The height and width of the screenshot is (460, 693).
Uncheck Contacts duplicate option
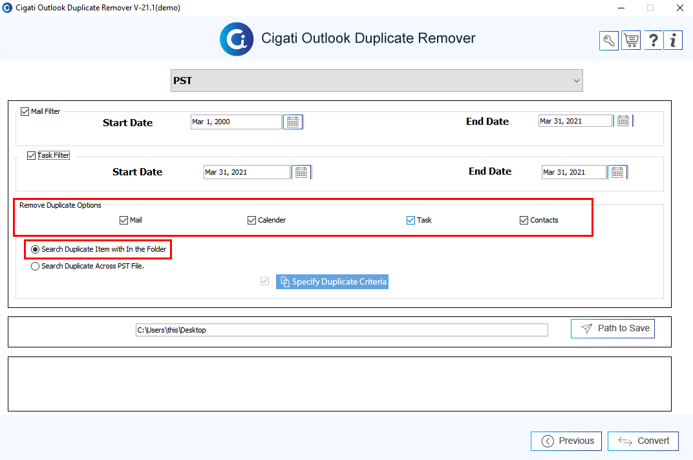524,220
